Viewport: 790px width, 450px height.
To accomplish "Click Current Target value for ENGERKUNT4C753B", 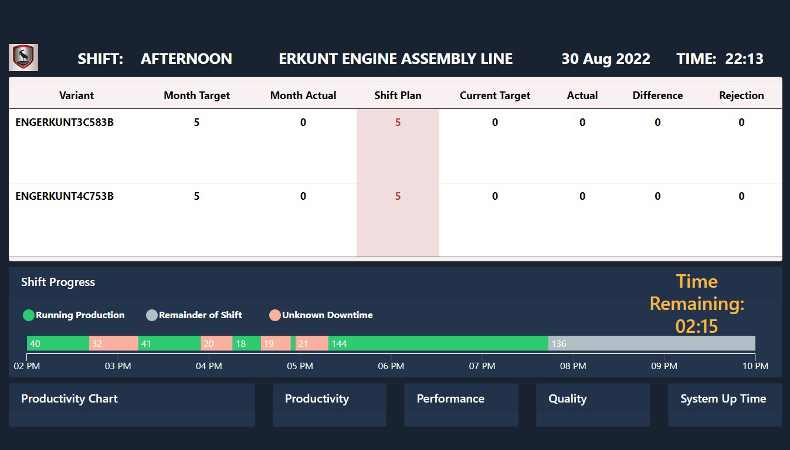I will tap(495, 196).
